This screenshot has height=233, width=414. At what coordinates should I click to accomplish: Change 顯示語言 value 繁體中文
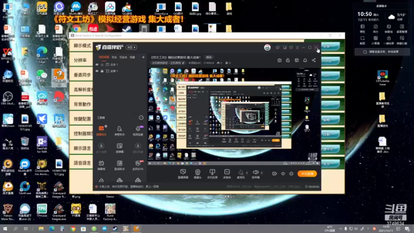330,149
